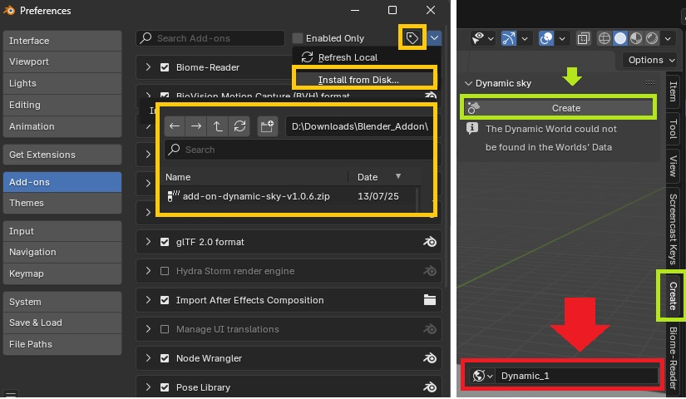Click Blender icon on Hydra Storm row
The height and width of the screenshot is (399, 686).
(x=430, y=271)
